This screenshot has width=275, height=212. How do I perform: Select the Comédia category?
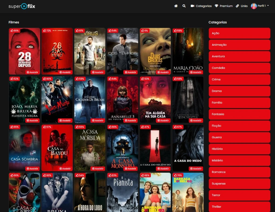[x=239, y=68]
